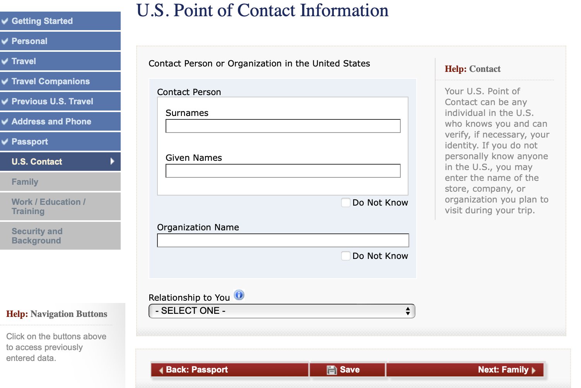Screen dimensions: 581x388
Task: Click the right arrow on Next: Family
Action: pos(534,370)
